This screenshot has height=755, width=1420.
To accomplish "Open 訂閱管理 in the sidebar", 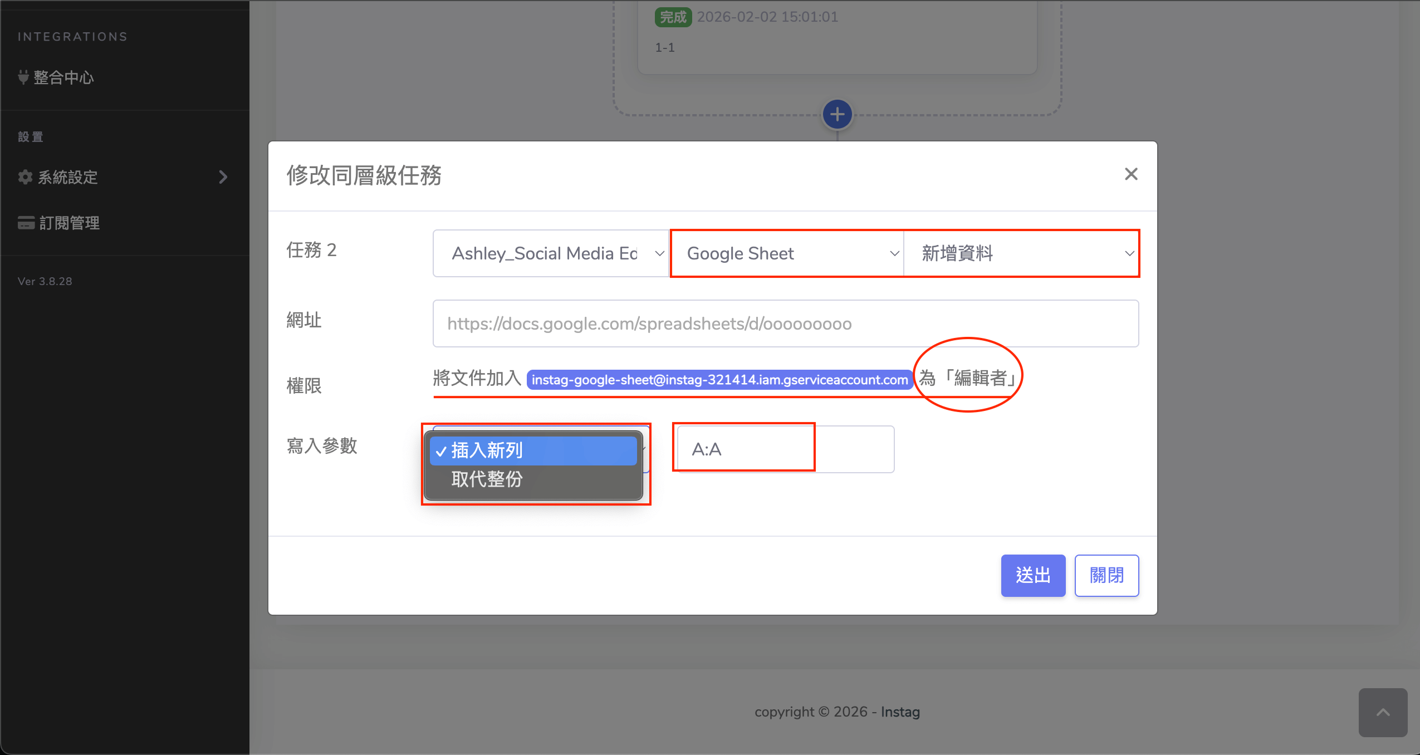I will 69,223.
